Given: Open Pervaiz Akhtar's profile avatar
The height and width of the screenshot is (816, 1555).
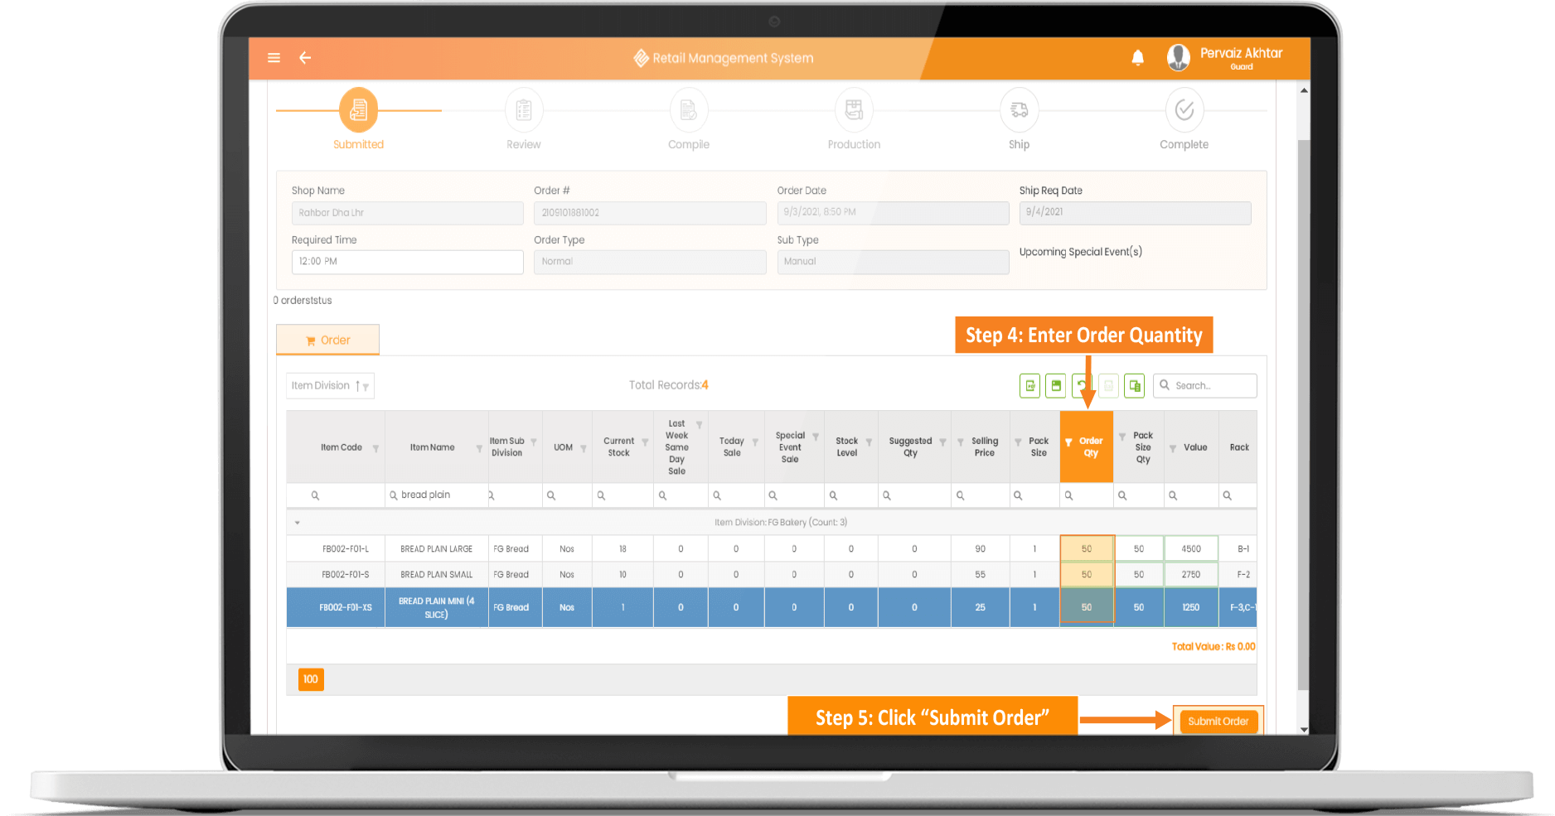Looking at the screenshot, I should (1178, 57).
